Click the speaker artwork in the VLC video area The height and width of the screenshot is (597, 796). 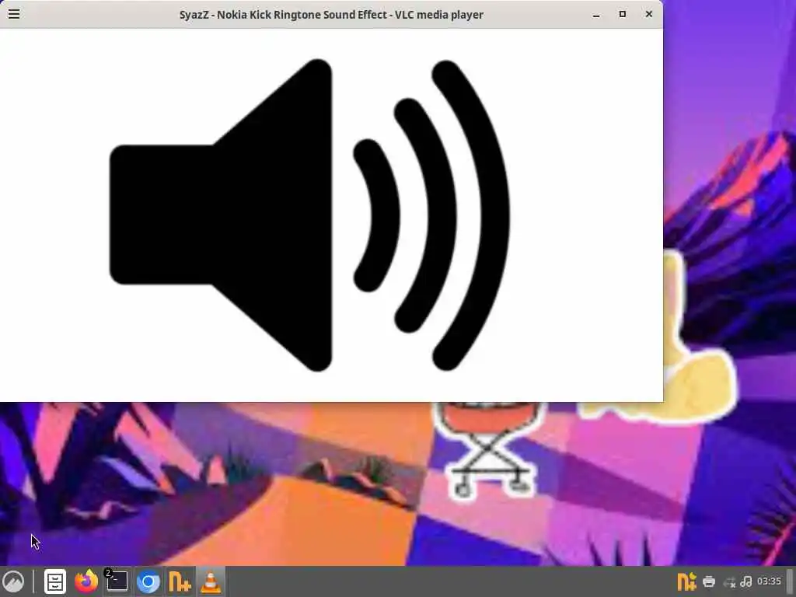[309, 215]
